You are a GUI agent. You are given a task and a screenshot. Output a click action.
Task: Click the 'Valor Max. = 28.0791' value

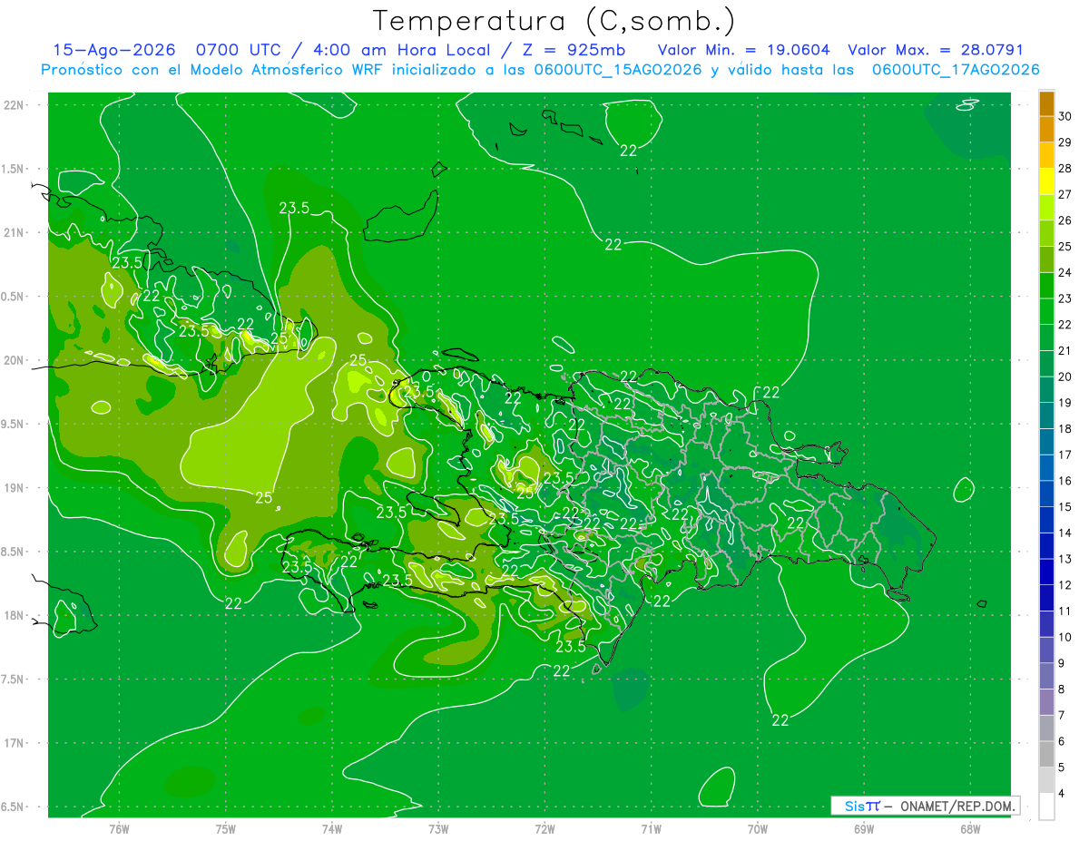(936, 51)
